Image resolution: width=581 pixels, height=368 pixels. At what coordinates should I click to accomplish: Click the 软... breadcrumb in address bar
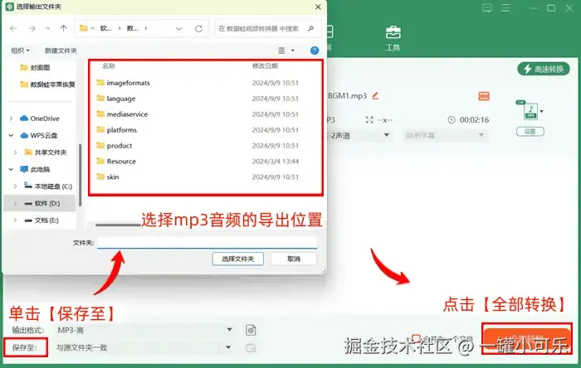(105, 28)
